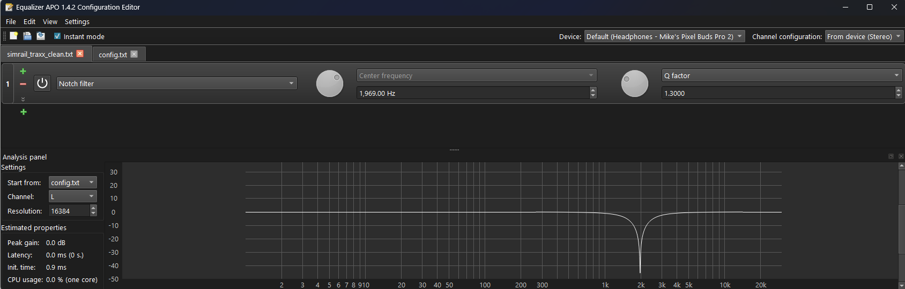Click the 1,969.00 Hz frequency field
Screen dimensions: 905x289
click(x=472, y=93)
